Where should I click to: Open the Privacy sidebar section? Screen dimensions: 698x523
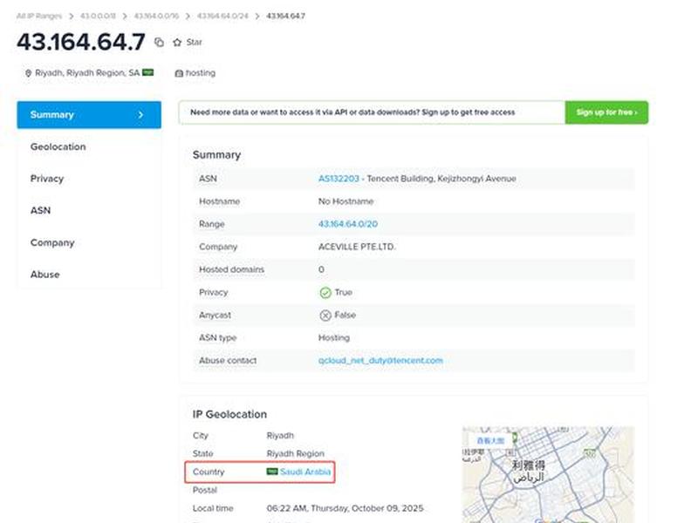click(47, 179)
